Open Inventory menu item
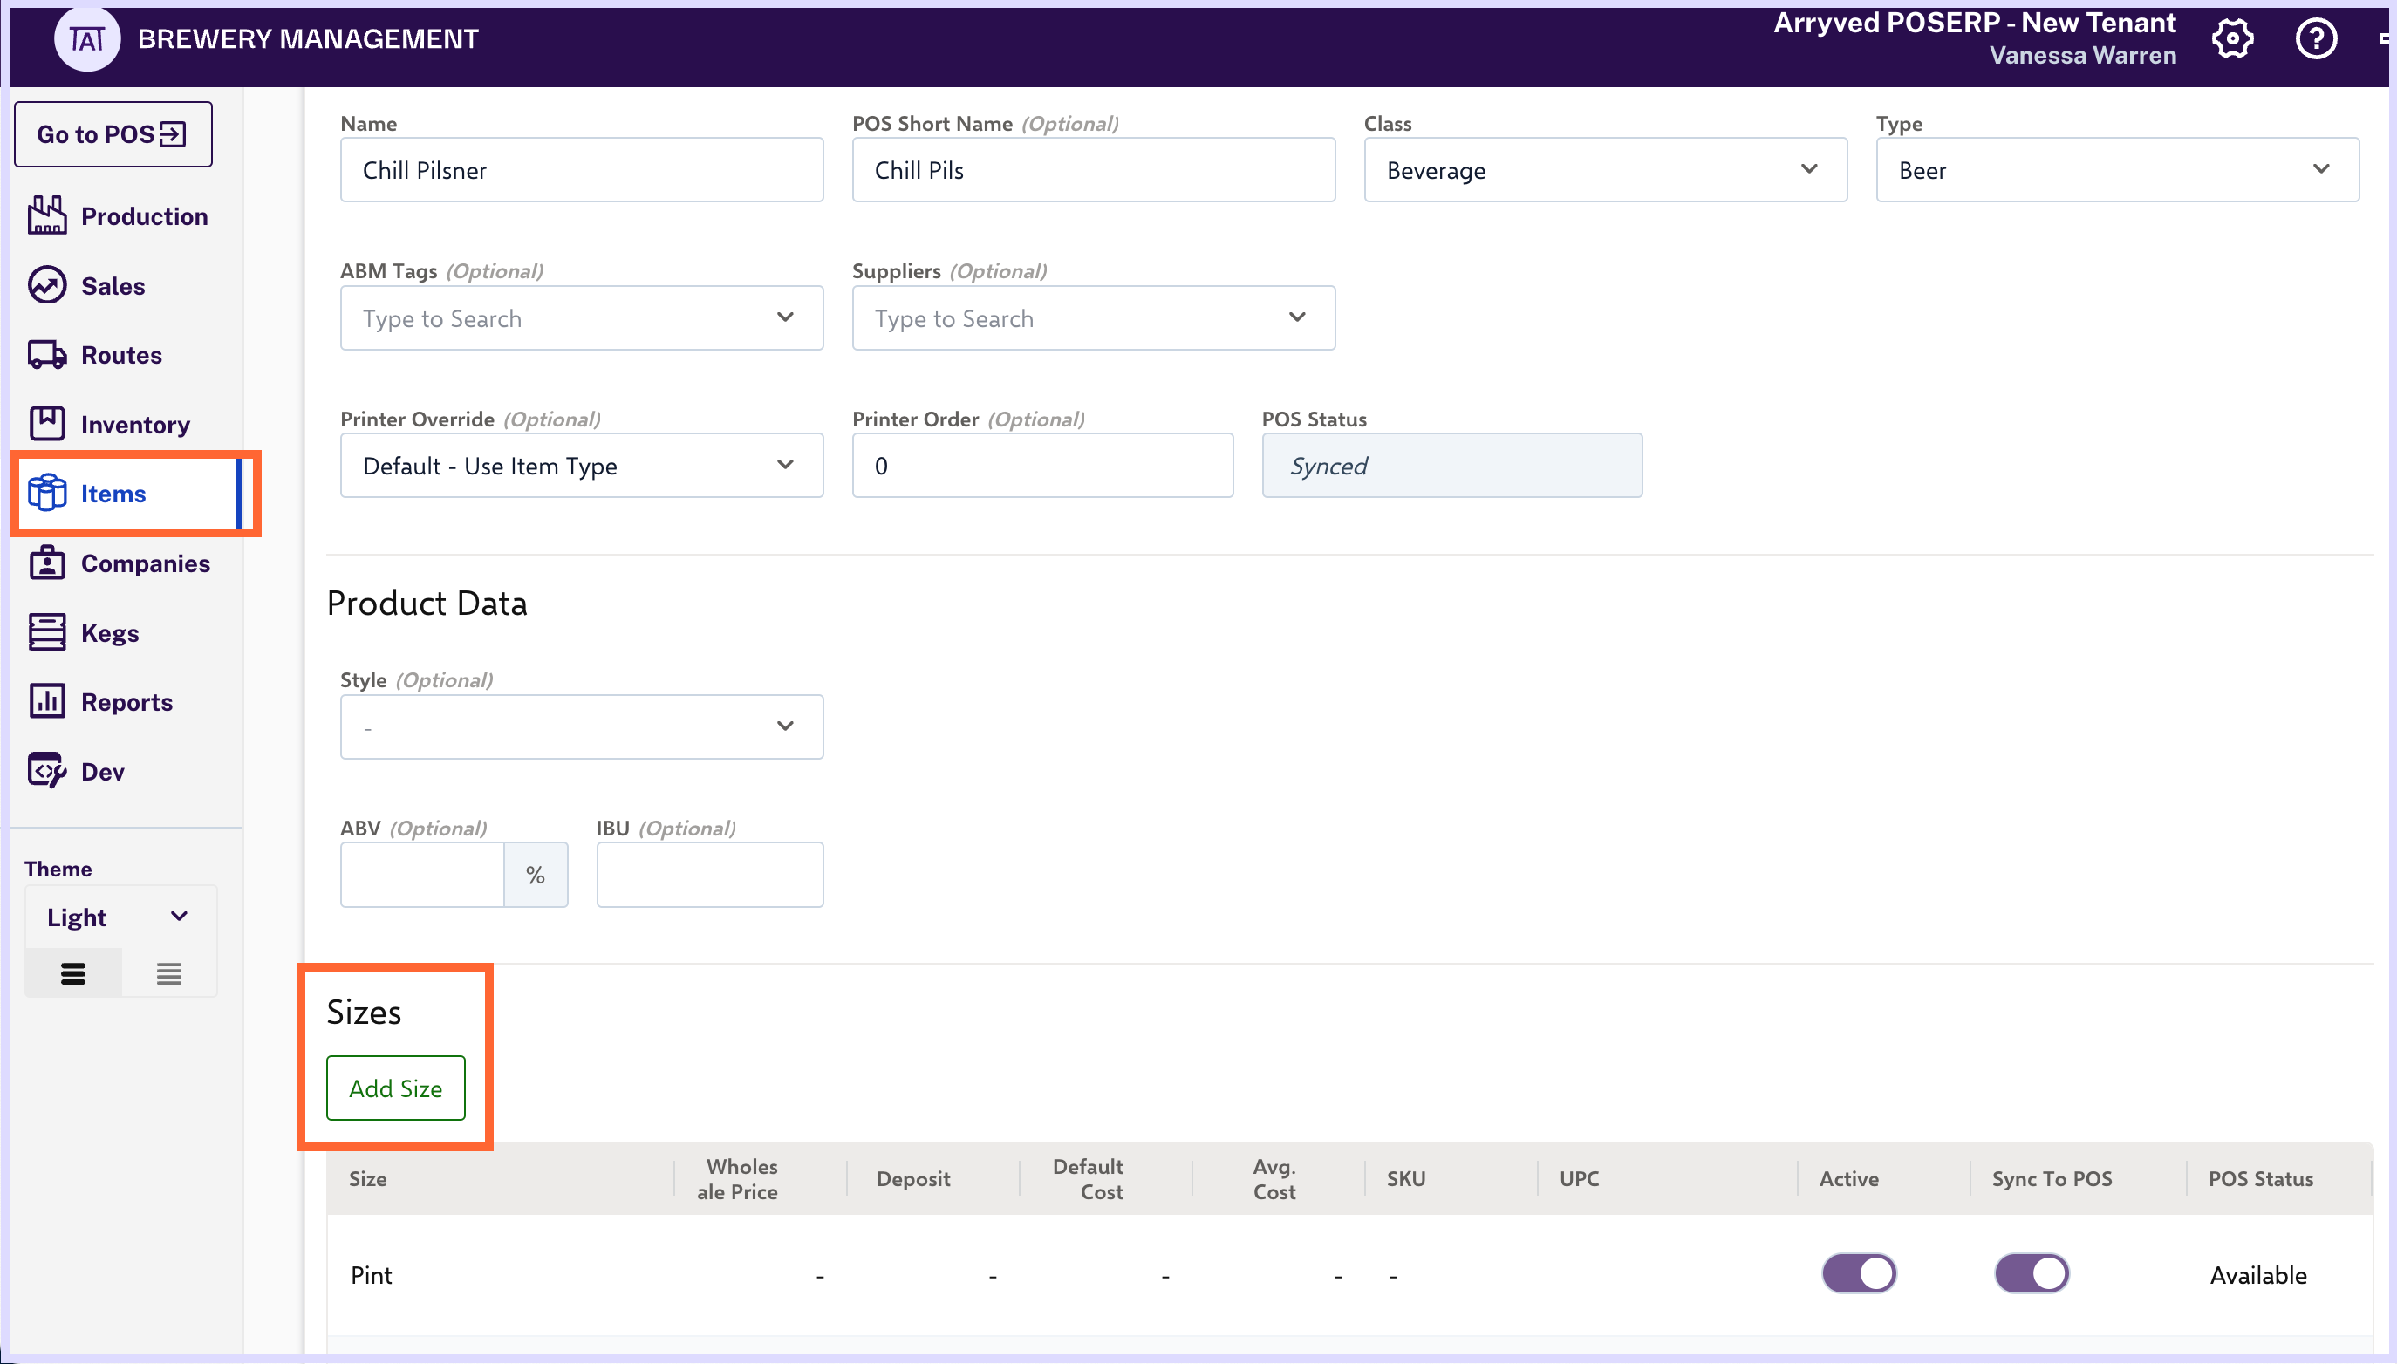The image size is (2397, 1364). click(x=136, y=425)
